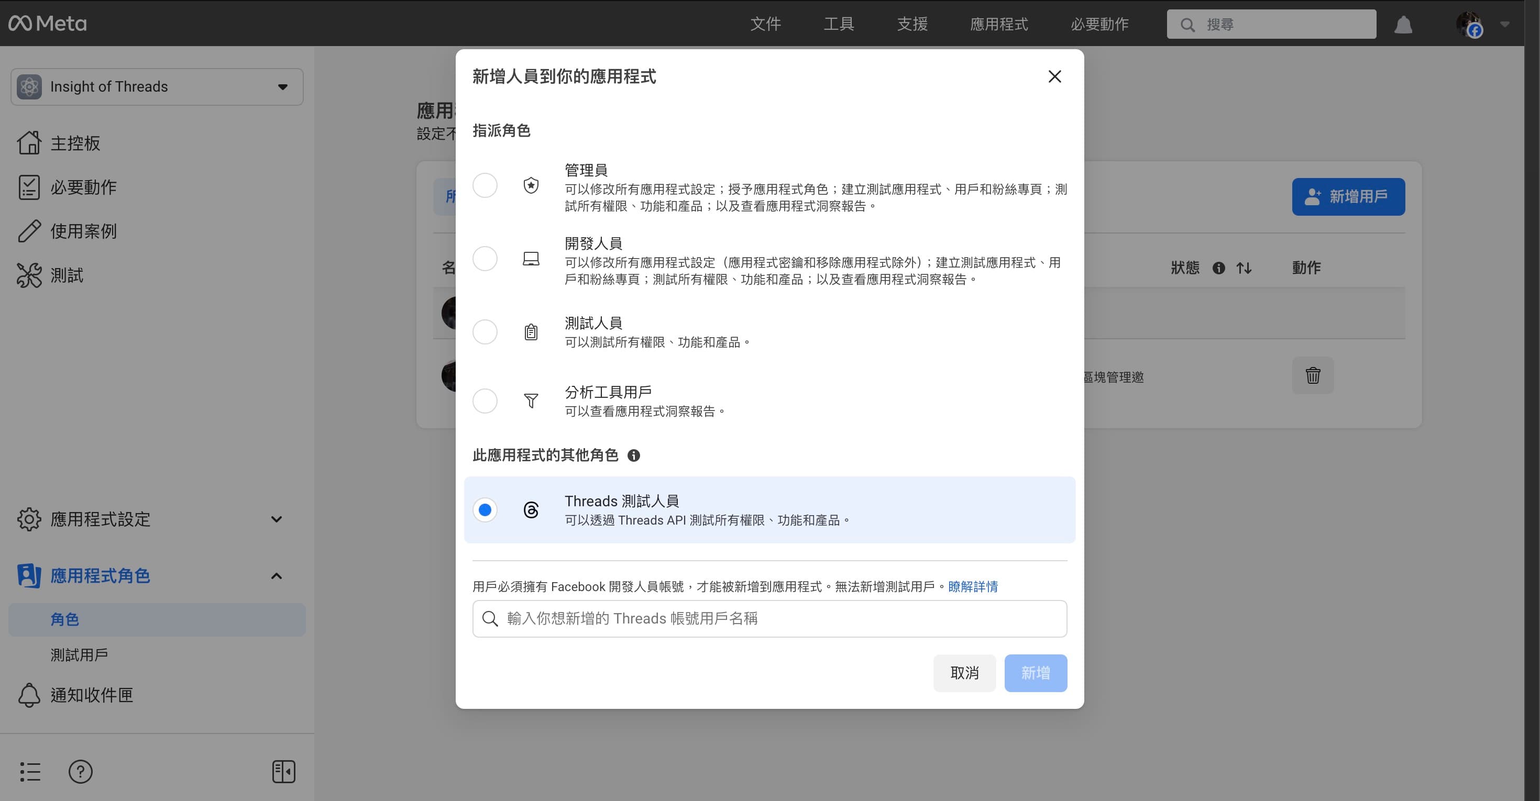
Task: Switch to the 文件 menu item
Action: tap(765, 24)
